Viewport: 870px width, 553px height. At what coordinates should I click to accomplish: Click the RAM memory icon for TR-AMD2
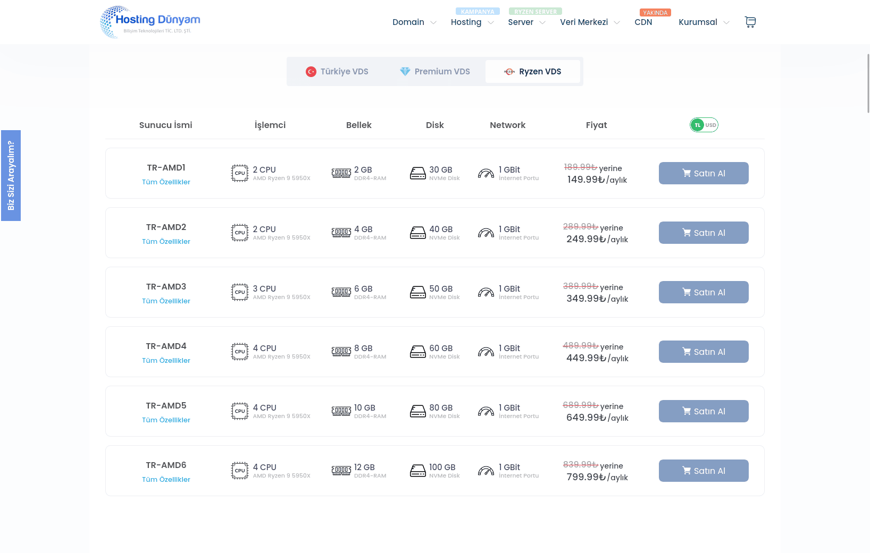click(341, 233)
